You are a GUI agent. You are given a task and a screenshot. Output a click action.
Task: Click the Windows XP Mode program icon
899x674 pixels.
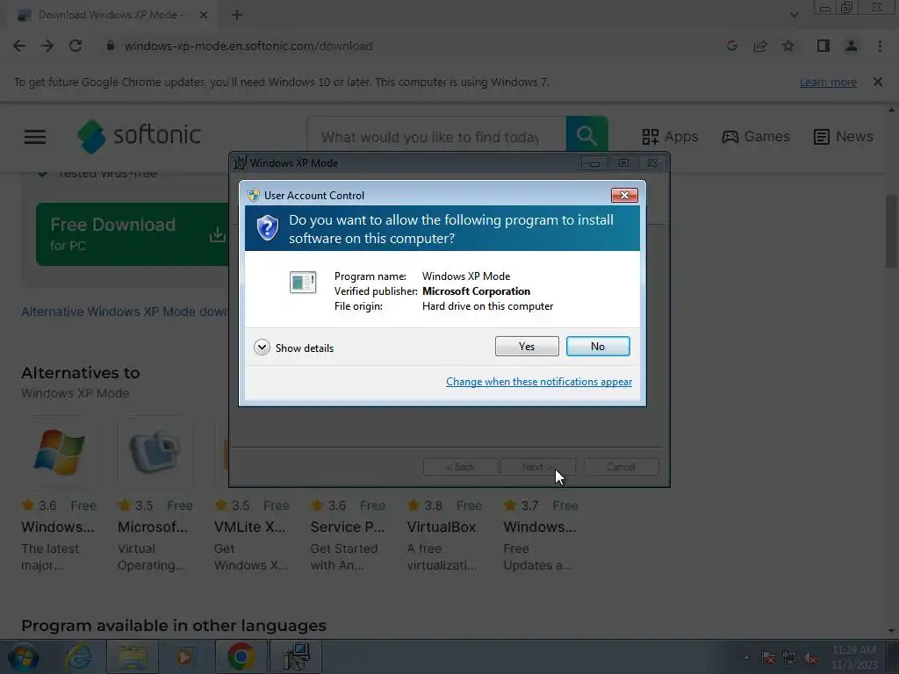pos(303,282)
